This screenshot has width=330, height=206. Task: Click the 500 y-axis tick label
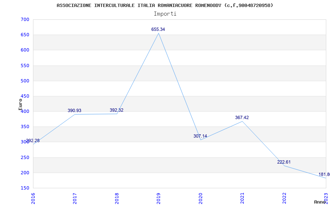[25, 81]
